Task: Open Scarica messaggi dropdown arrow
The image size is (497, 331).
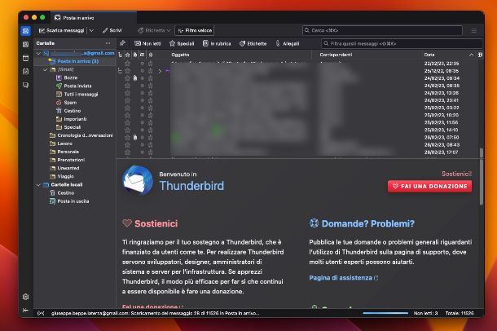Action: [x=91, y=30]
